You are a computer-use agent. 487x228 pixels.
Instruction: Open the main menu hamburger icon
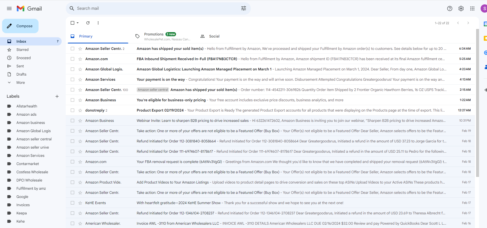(9, 8)
